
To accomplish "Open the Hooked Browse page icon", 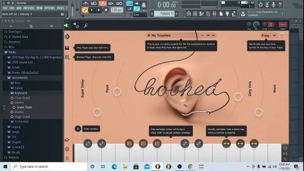I will click(x=67, y=57).
